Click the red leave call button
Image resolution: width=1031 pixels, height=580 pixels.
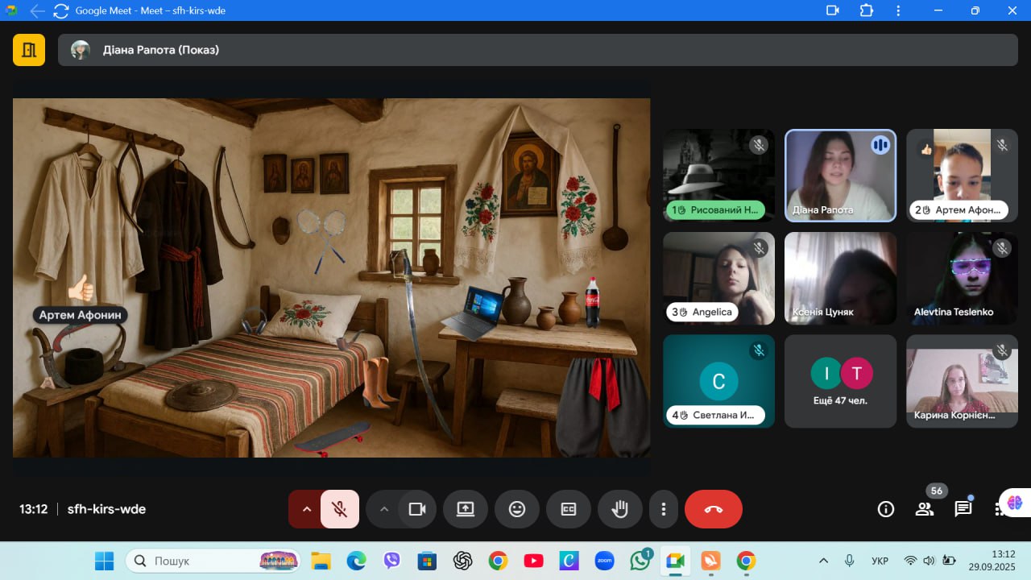[x=713, y=509]
